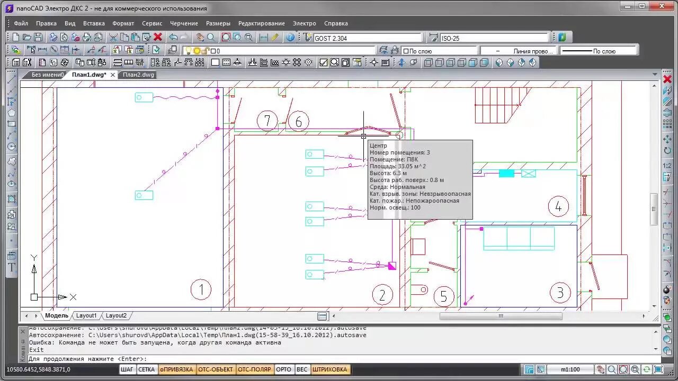Save the current drawing
Viewport: 678px width, 381px height.
(x=38, y=38)
